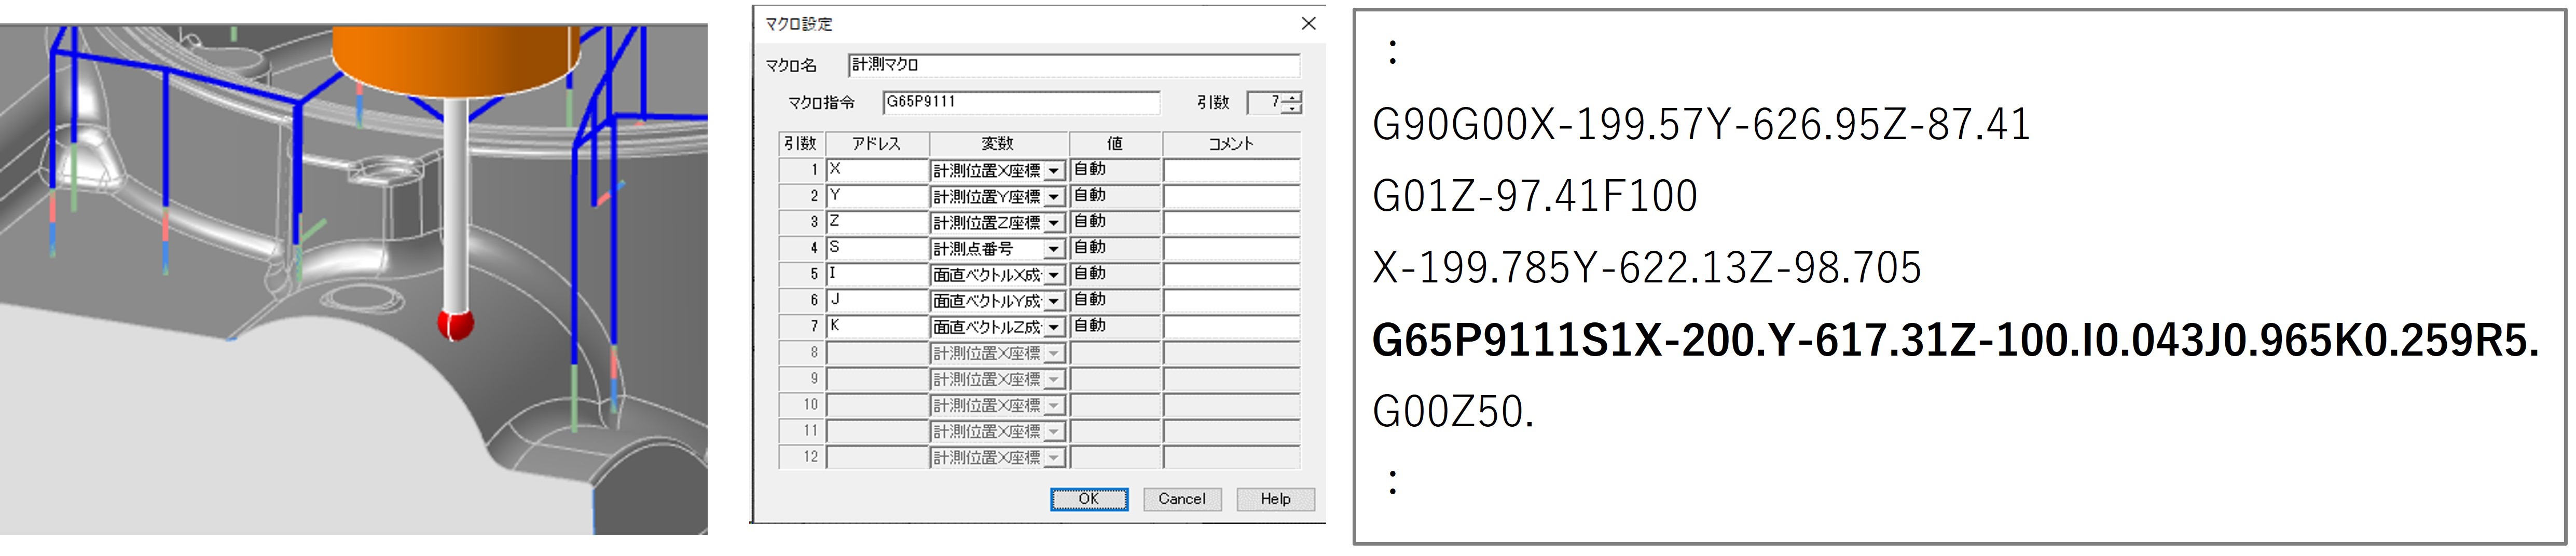
Task: Click the address field containing K
Action: tap(877, 326)
